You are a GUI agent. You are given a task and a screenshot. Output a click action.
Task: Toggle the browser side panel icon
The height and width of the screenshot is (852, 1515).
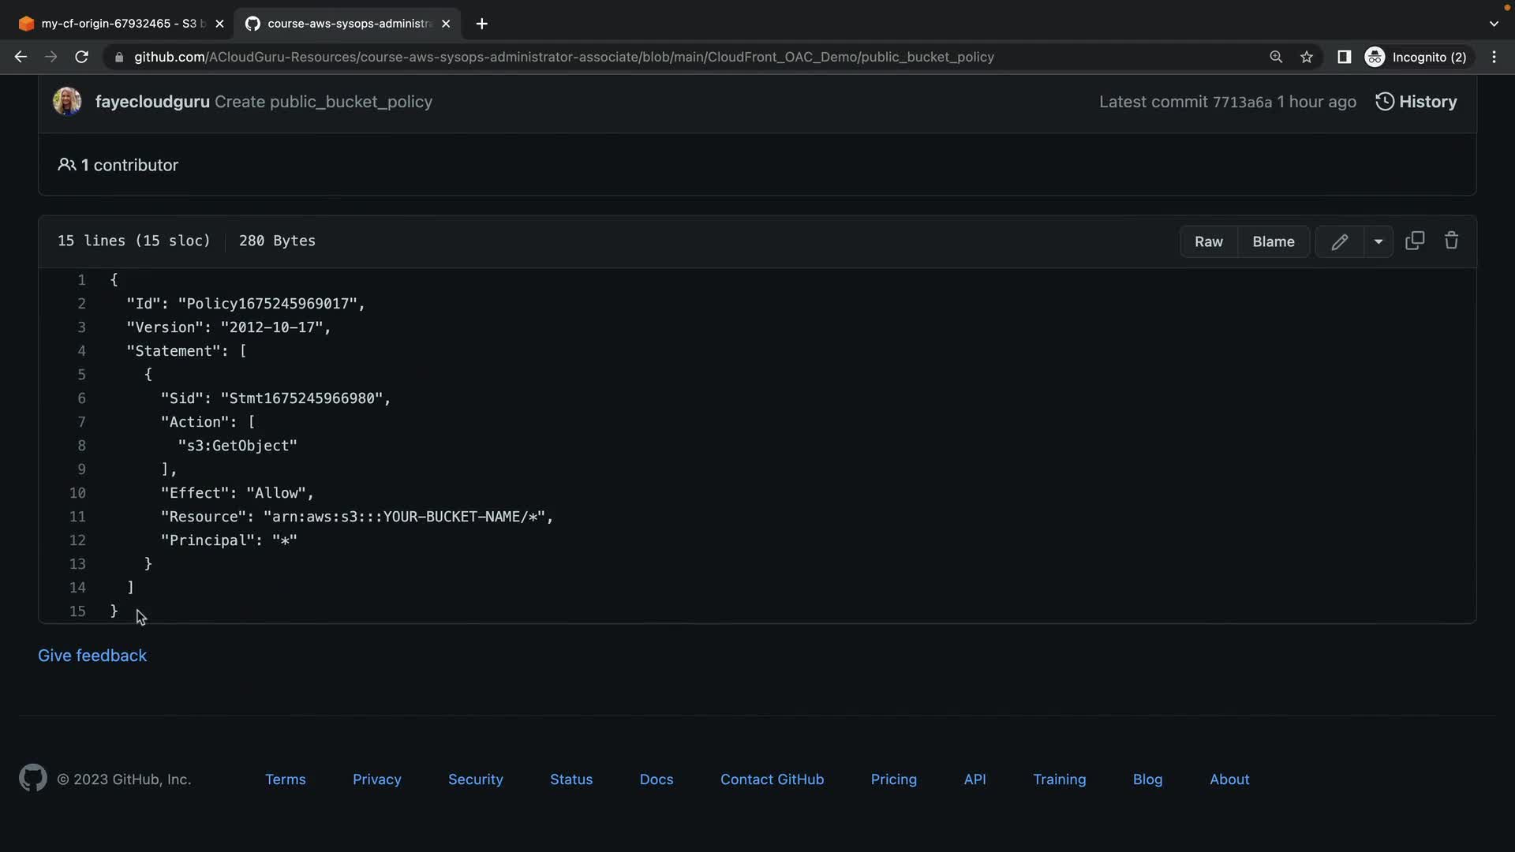point(1344,57)
